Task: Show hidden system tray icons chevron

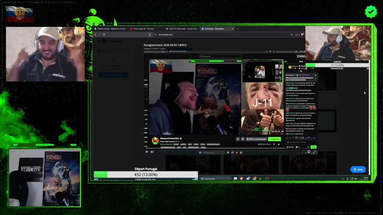Action: (343, 179)
